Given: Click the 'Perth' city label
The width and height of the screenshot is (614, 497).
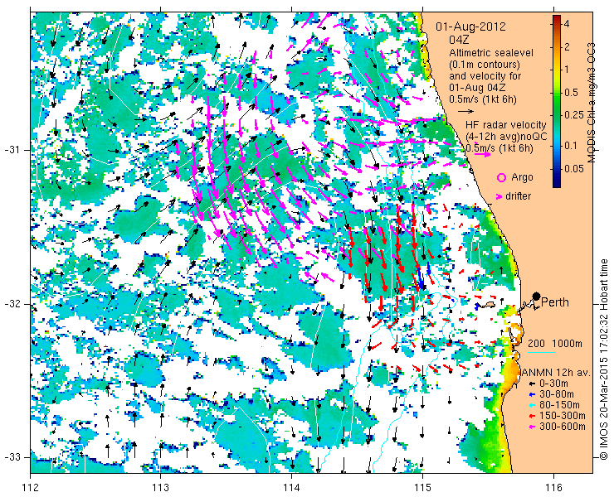Looking at the screenshot, I should click(554, 302).
